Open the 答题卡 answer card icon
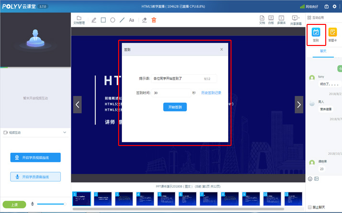This screenshot has height=213, width=342. pos(333,33)
